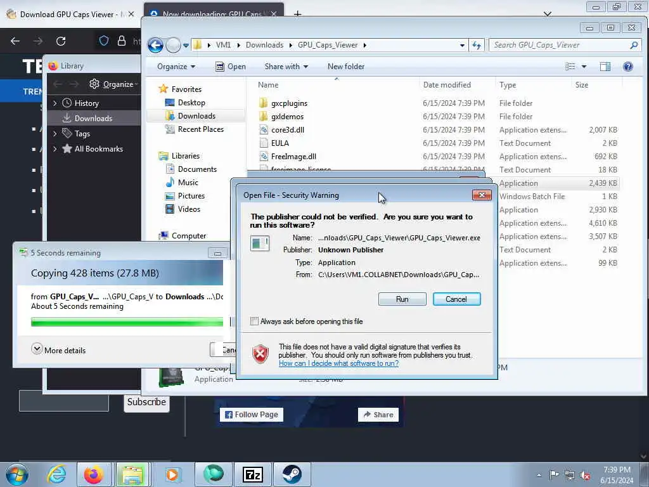Expand All Bookmarks in Firefox Library
This screenshot has height=487, width=649.
[55, 148]
